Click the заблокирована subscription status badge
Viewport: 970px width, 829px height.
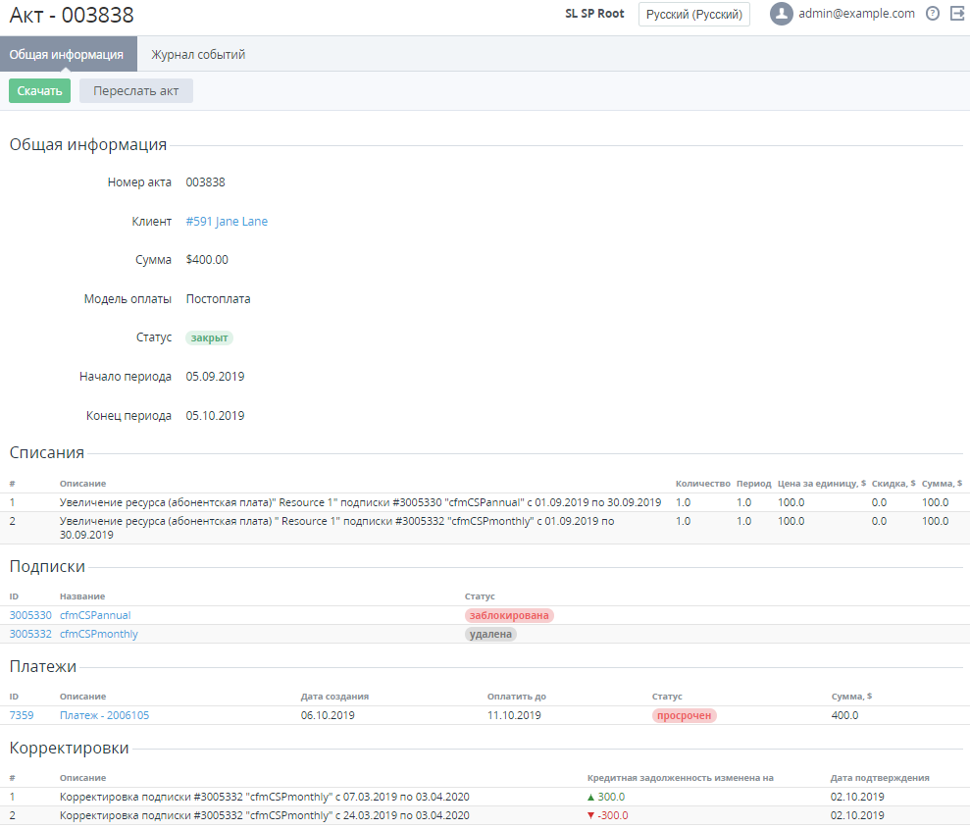click(x=509, y=615)
